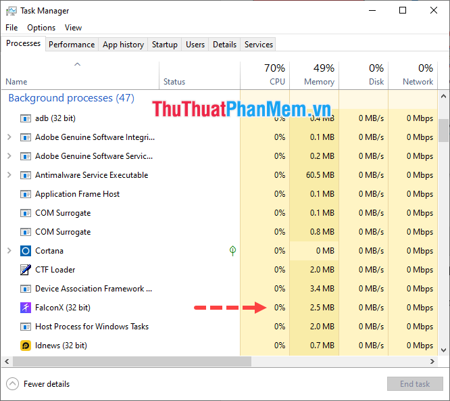Viewport: 450px width, 401px height.
Task: Expand Adobe Genuine Software Service process group
Action: (x=9, y=156)
